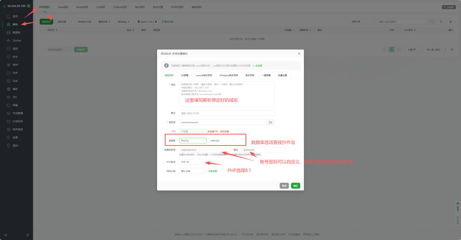
Task: Expand the MySQL database type dropdown
Action: point(193,140)
